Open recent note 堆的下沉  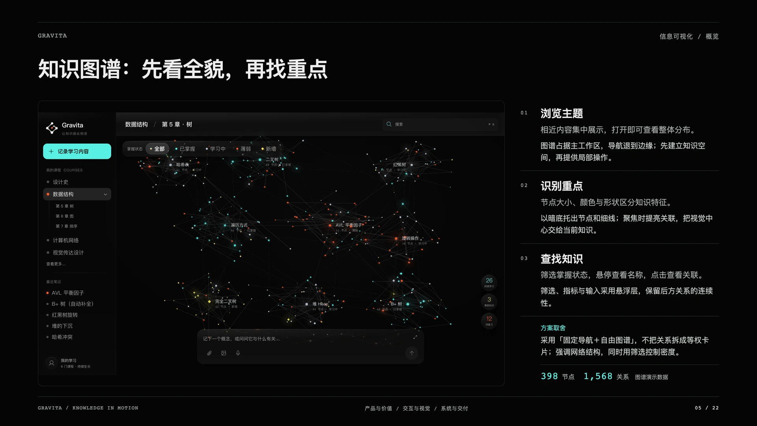point(62,326)
